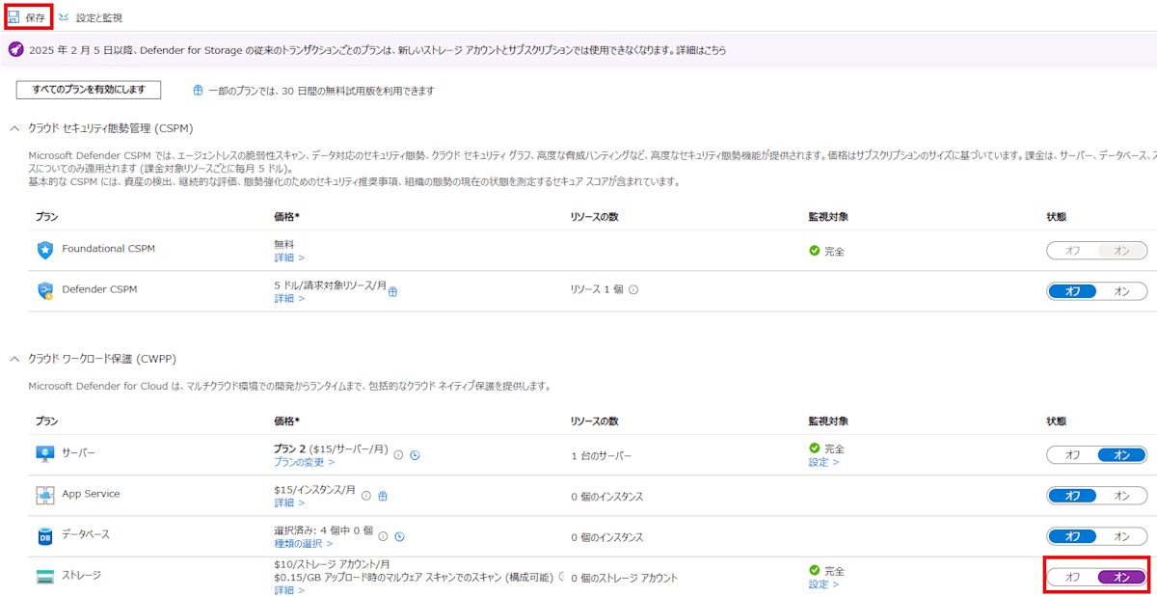Switch ストレージ plan status to オフ
Viewport: 1157px width, 597px height.
point(1072,577)
